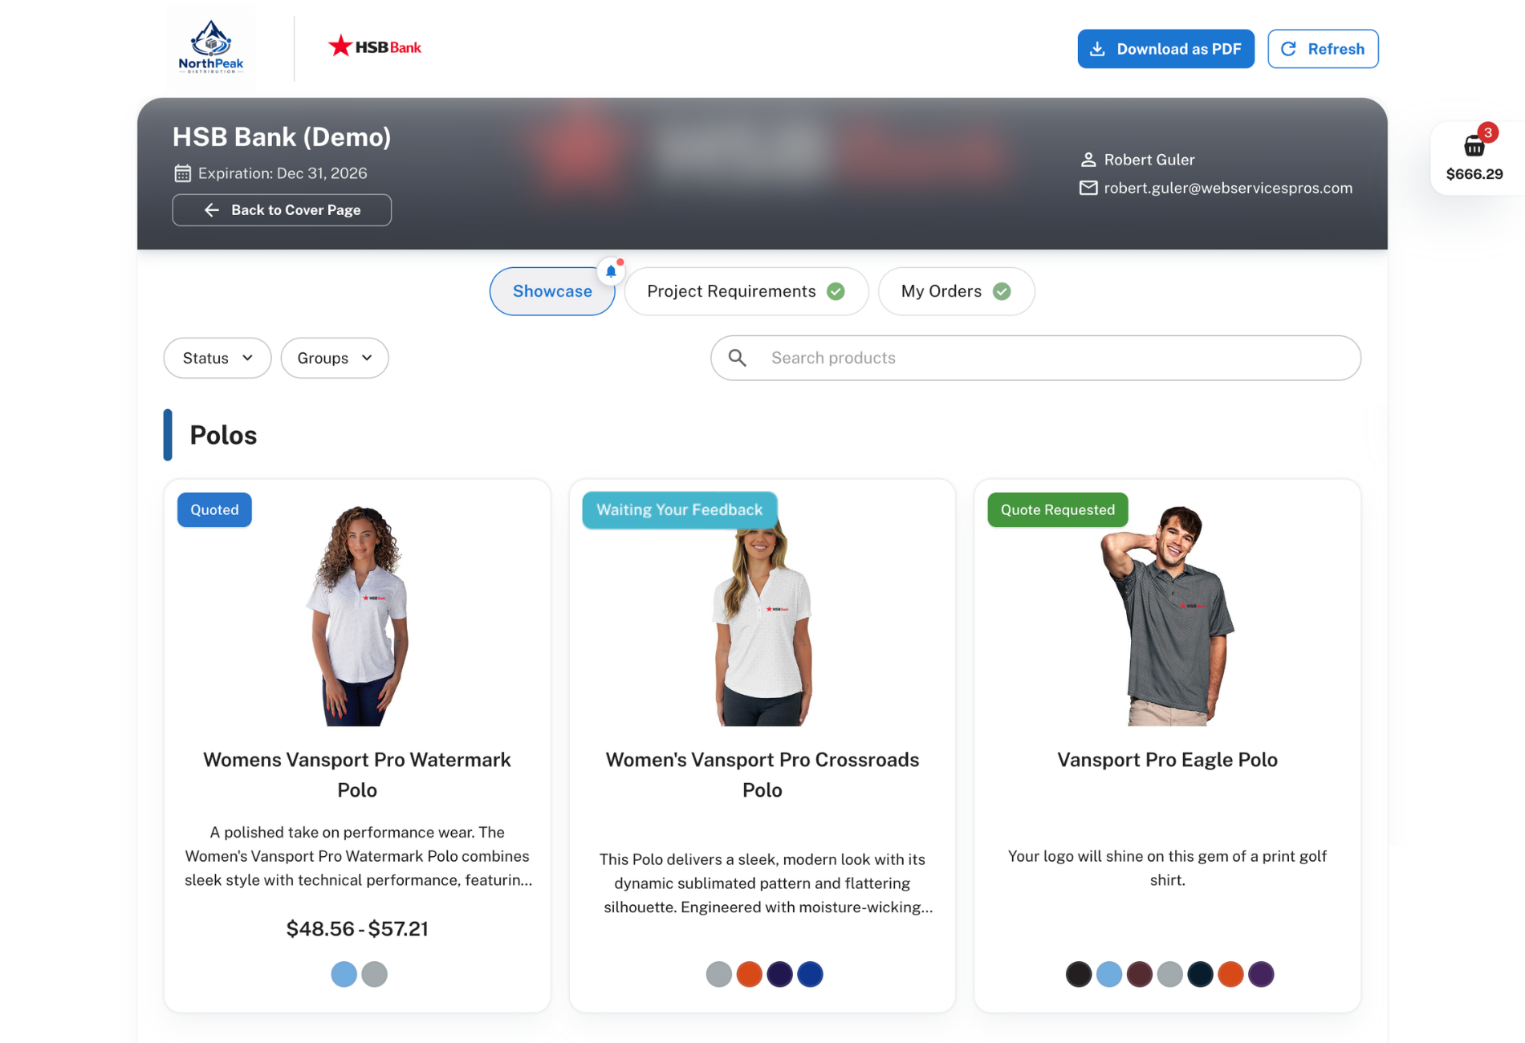Select the purple swatch on Eagle Polo

[1261, 974]
